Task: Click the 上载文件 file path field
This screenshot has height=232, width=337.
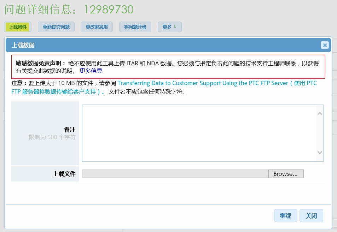Action: point(175,173)
